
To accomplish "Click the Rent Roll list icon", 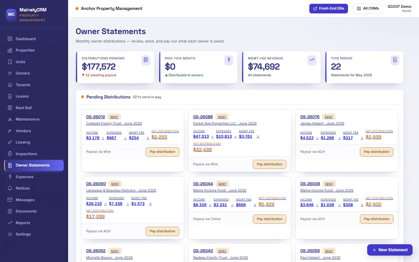I will coord(10,108).
